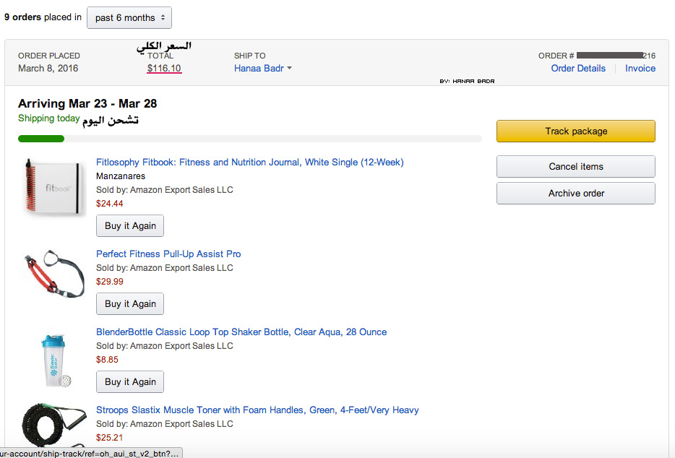Open the Stroops Slastix Muscle Toner link
The image size is (675, 458).
point(257,410)
